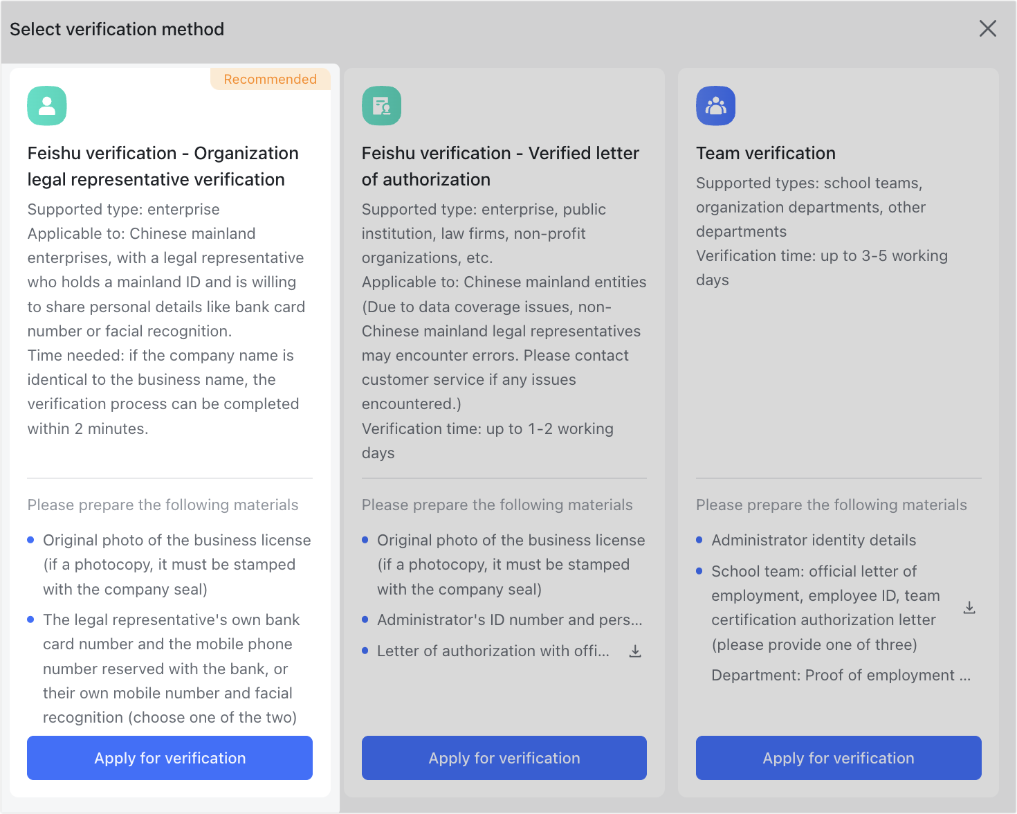Click the green avatar badge above Feishu verification
This screenshot has height=814, width=1017.
pos(46,105)
